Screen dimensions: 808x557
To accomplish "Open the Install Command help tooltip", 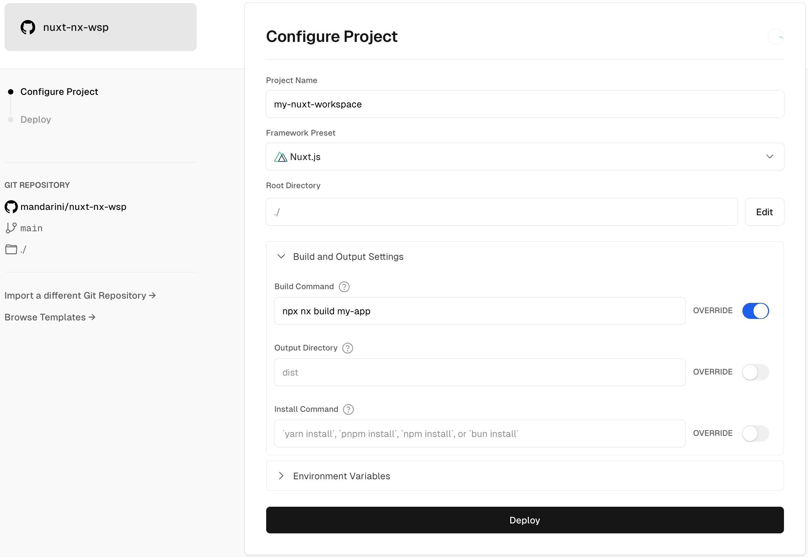I will tap(347, 409).
